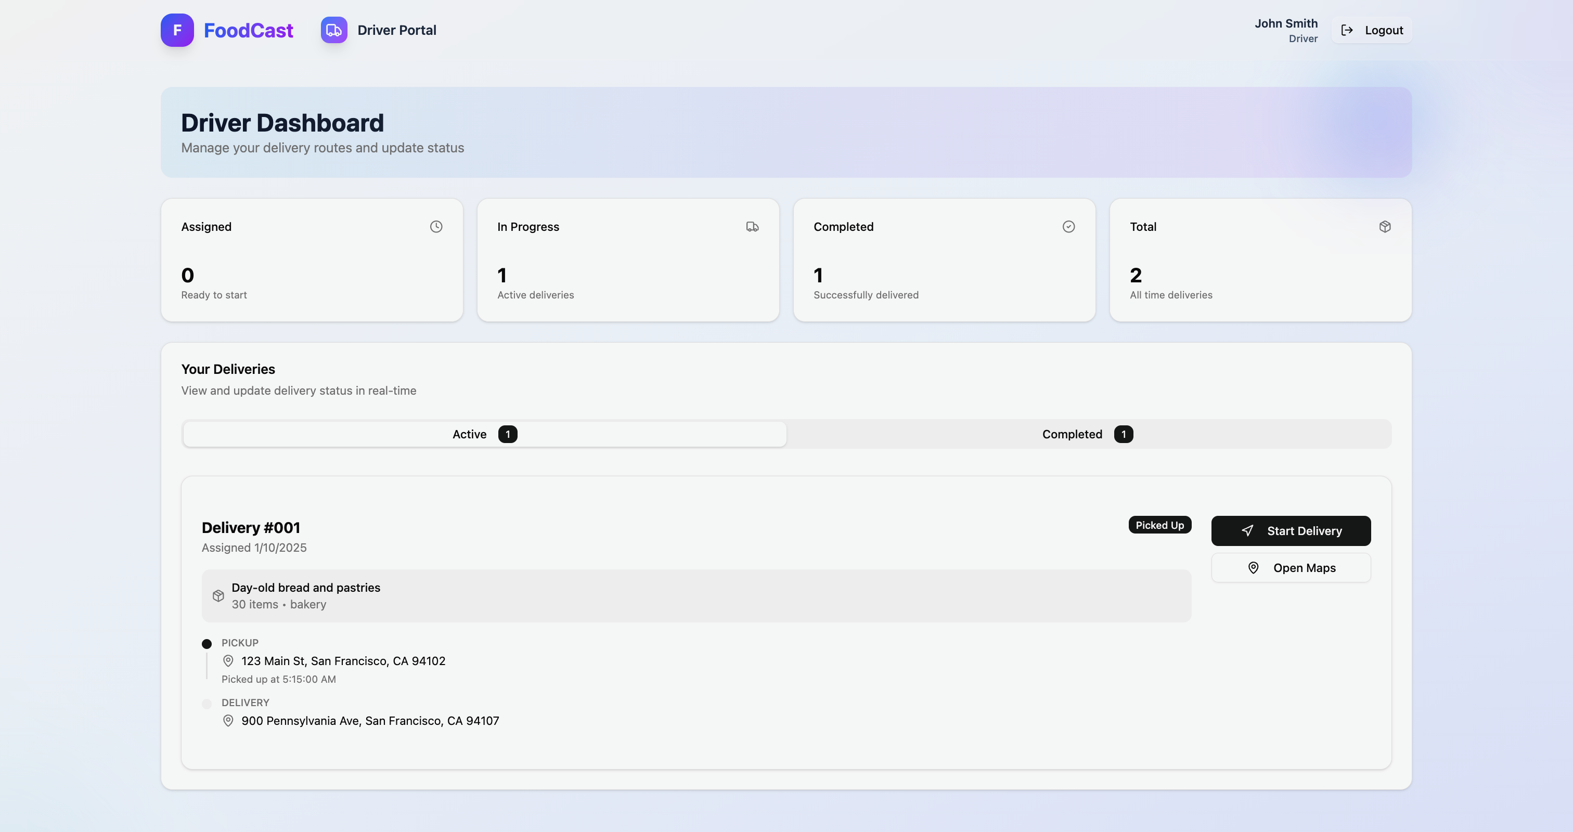The height and width of the screenshot is (832, 1573).
Task: Open Maps for Delivery #001
Action: point(1291,568)
